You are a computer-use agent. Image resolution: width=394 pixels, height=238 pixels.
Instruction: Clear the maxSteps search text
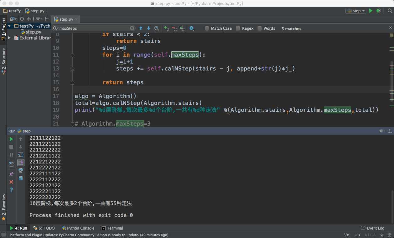coord(132,28)
